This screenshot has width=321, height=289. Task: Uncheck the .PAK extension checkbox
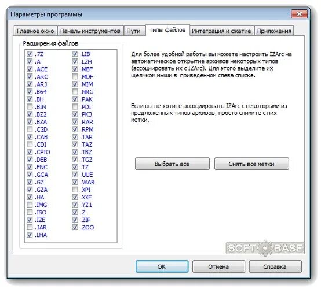point(75,99)
